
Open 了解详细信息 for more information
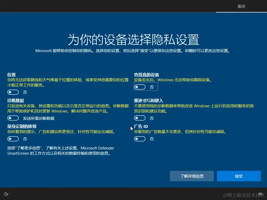coord(192,176)
